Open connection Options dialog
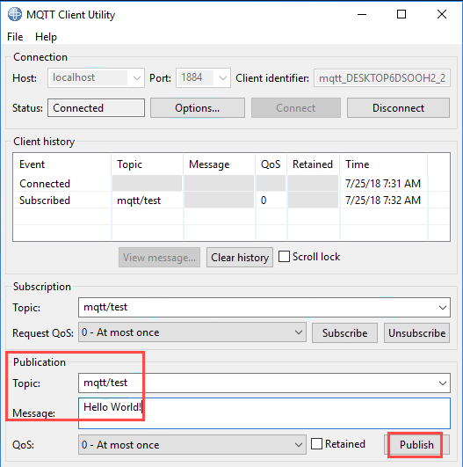463x467 pixels. [198, 108]
